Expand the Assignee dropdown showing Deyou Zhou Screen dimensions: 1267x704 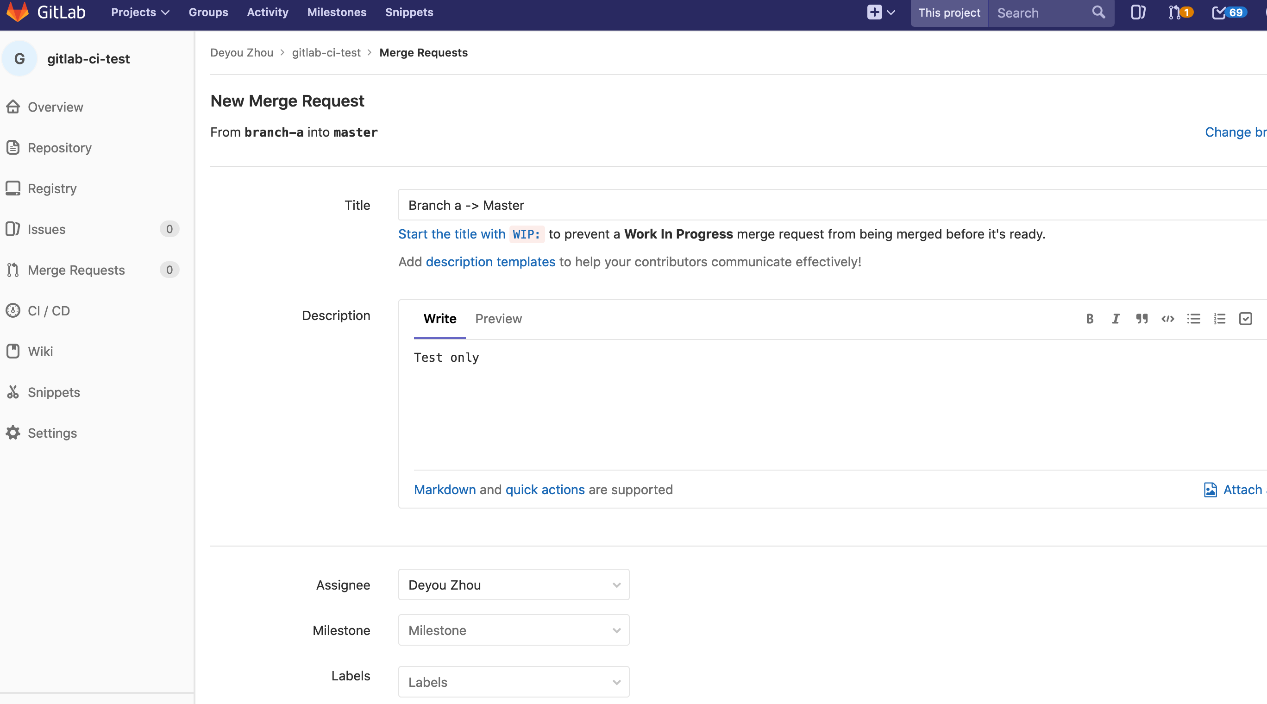pos(514,585)
